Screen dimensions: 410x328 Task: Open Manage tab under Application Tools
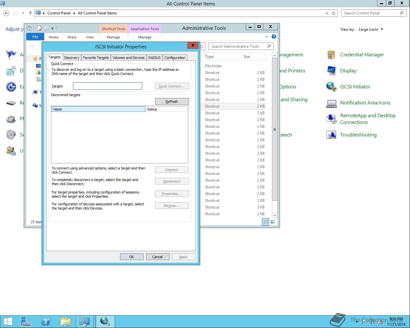point(145,37)
